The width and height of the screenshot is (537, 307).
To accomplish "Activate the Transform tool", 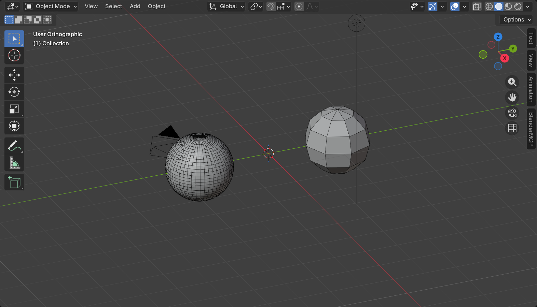I will coord(14,126).
